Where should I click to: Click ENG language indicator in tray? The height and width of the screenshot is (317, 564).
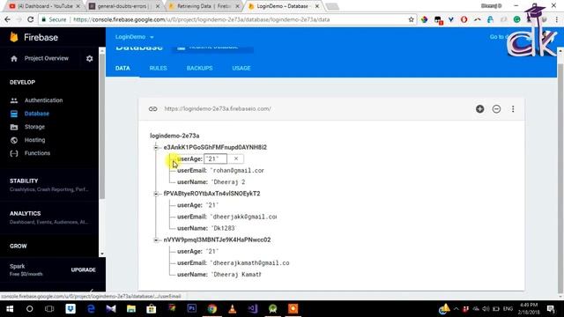click(508, 309)
